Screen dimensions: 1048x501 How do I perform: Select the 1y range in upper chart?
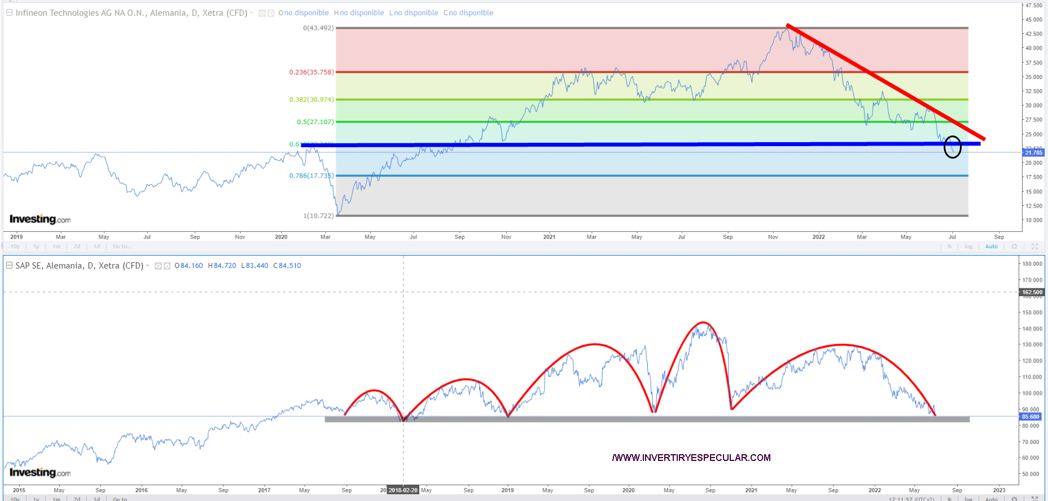pos(36,247)
